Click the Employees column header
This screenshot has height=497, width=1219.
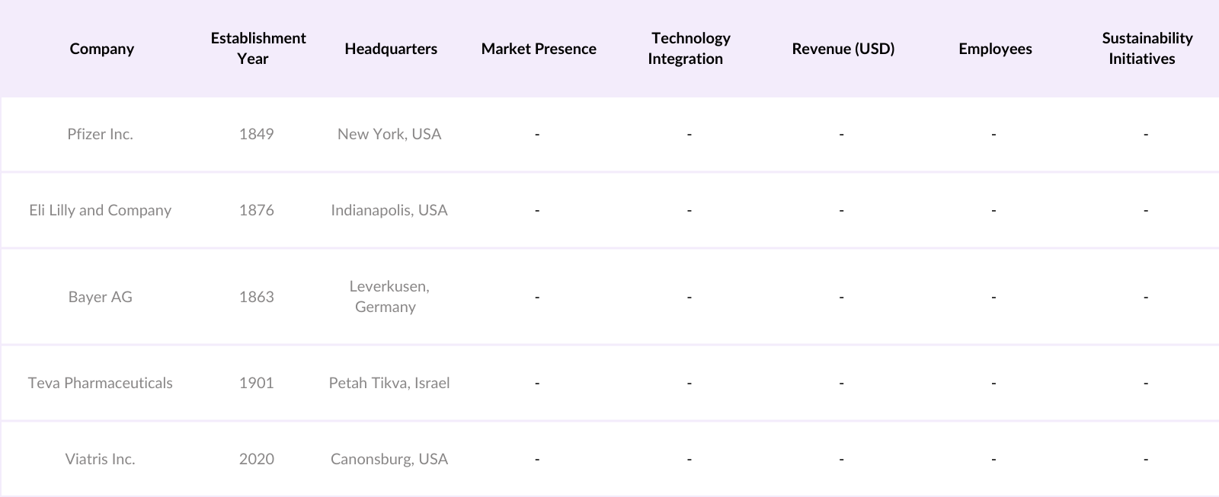[994, 49]
